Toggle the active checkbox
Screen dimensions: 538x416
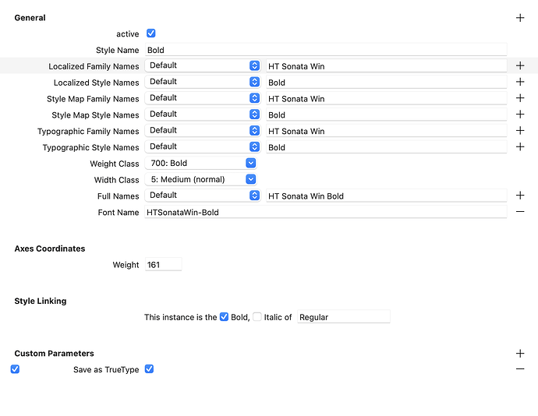pos(151,33)
